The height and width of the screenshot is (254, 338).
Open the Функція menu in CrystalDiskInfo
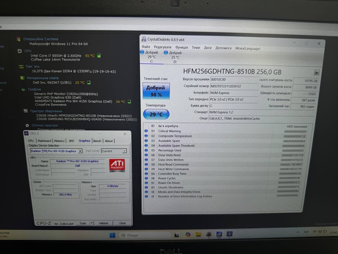click(181, 47)
